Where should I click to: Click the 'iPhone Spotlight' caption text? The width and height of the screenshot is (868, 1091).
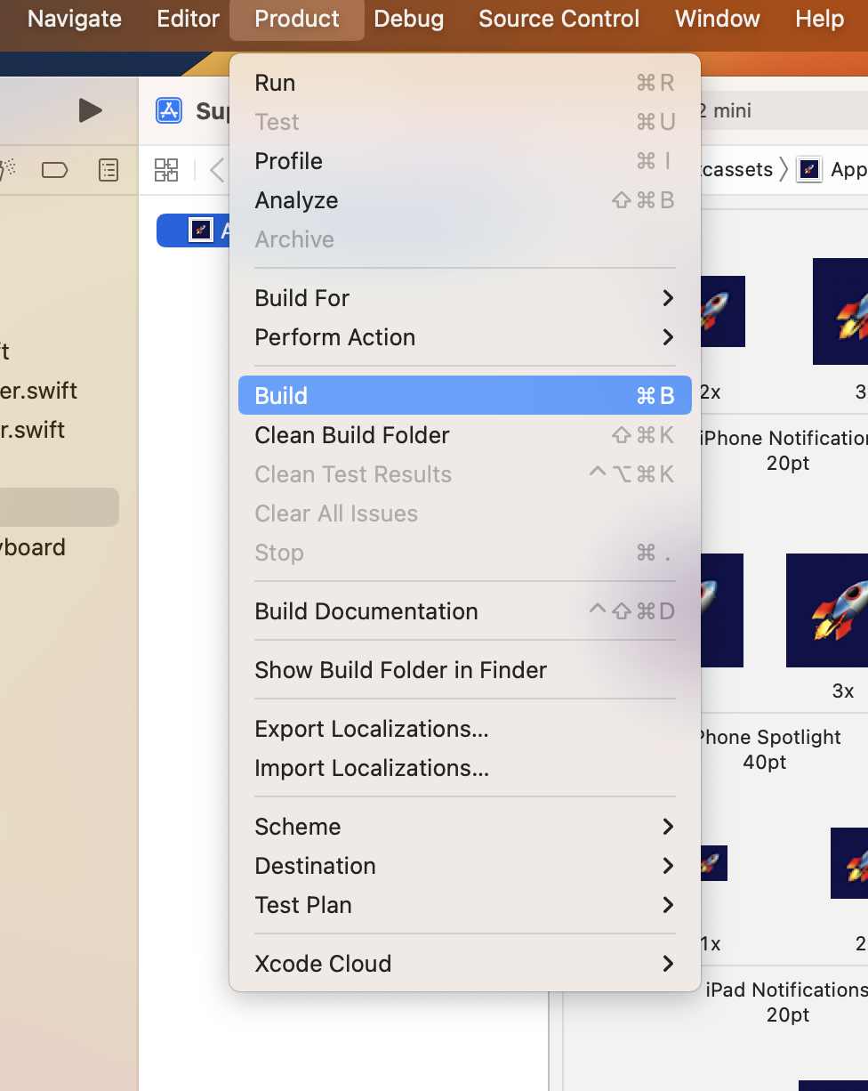pyautogui.click(x=769, y=737)
